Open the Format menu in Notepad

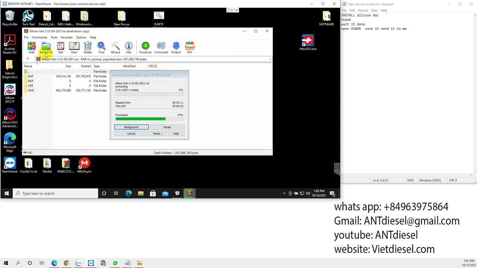click(x=363, y=10)
